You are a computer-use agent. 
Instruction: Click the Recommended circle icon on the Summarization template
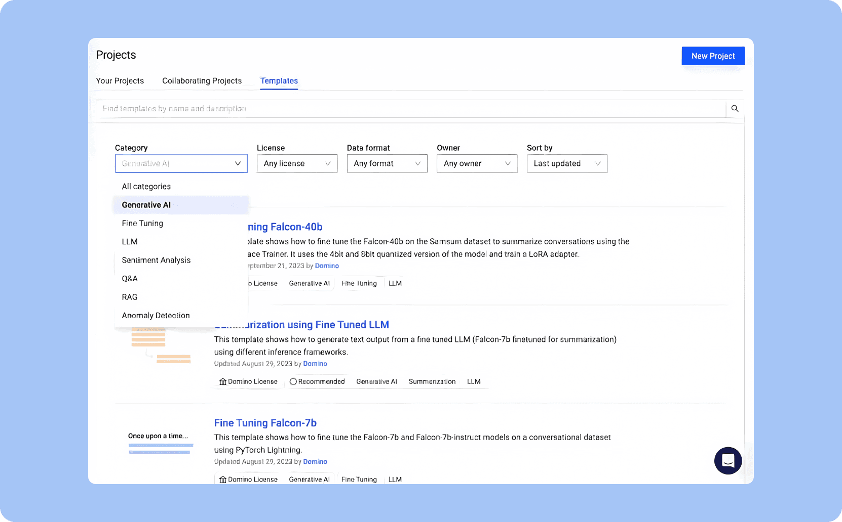click(x=293, y=381)
